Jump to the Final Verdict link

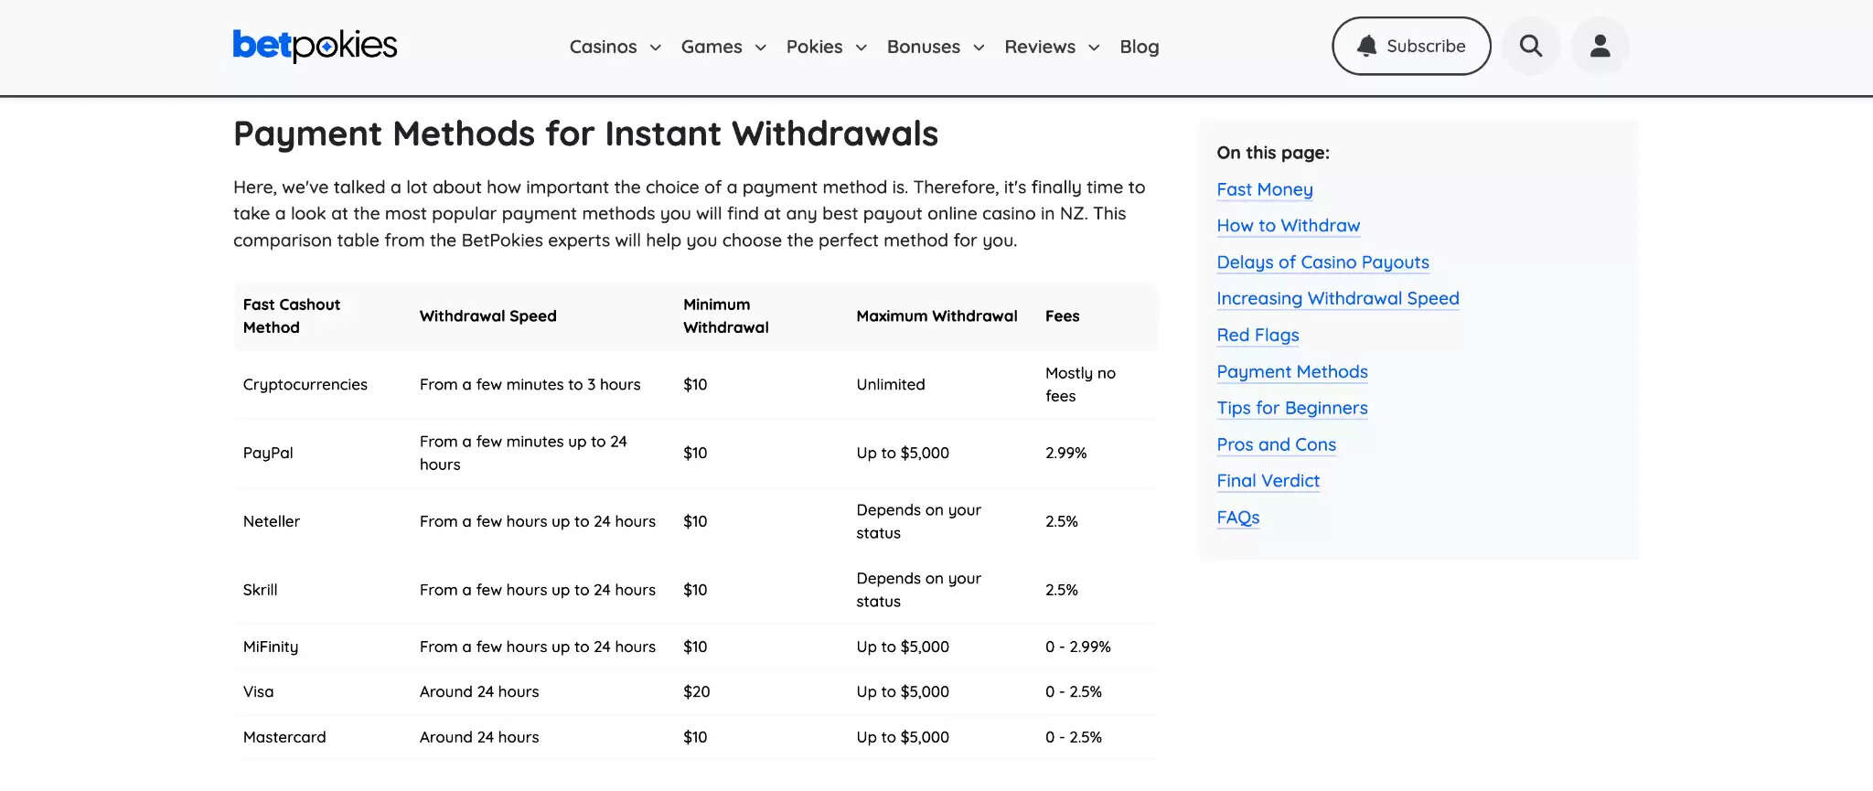(1268, 481)
